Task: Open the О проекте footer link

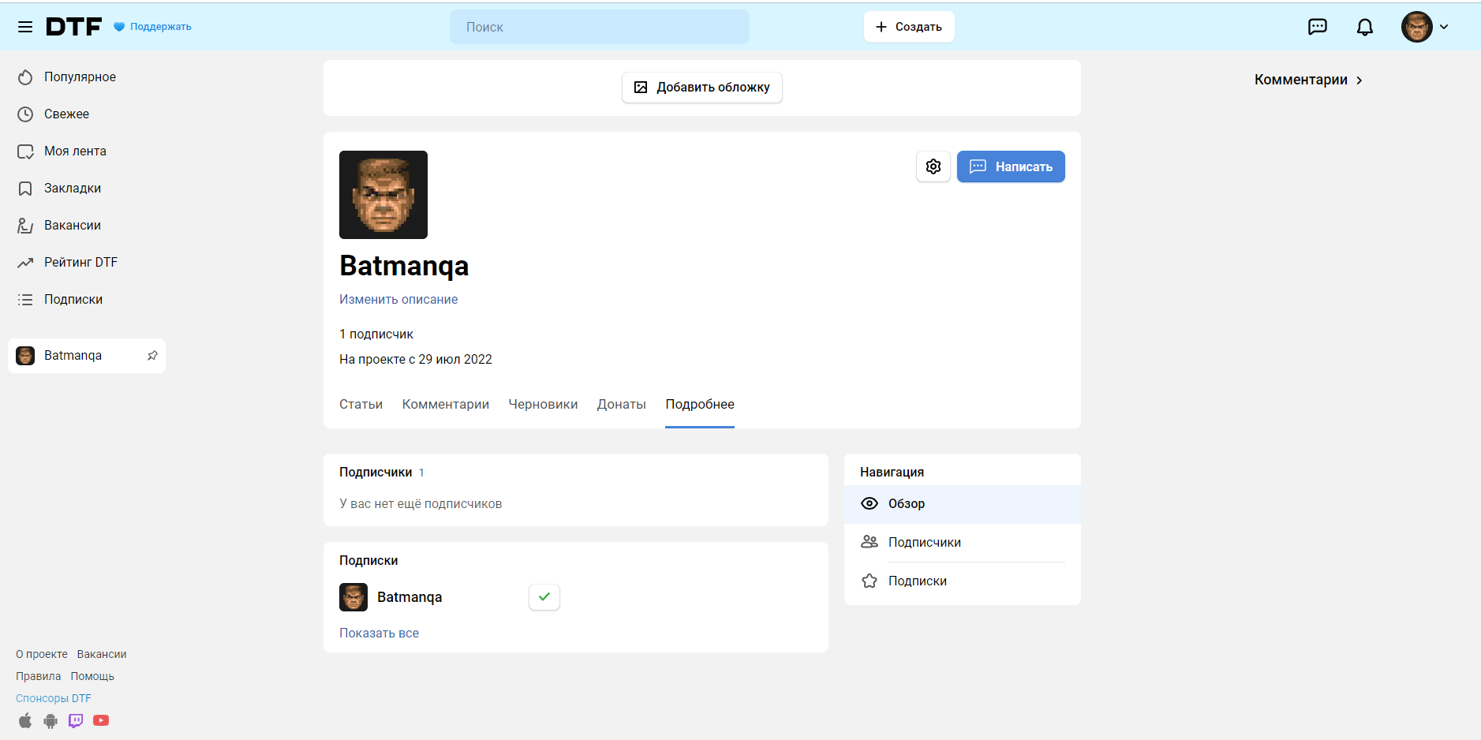Action: [x=42, y=654]
